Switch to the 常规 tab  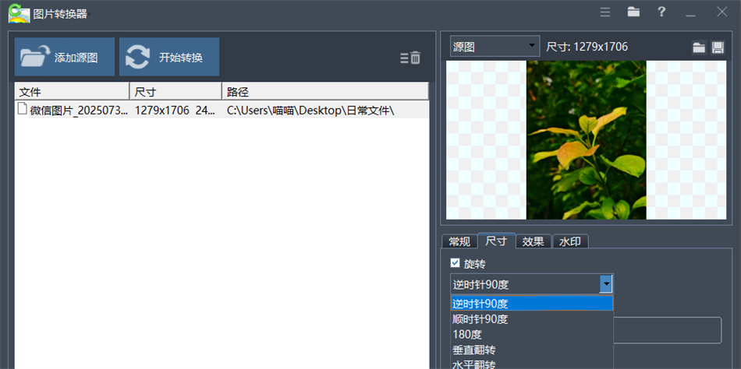[459, 241]
